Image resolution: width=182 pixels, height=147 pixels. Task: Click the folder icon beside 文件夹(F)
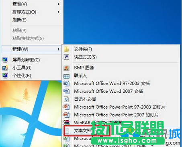coord(66,49)
